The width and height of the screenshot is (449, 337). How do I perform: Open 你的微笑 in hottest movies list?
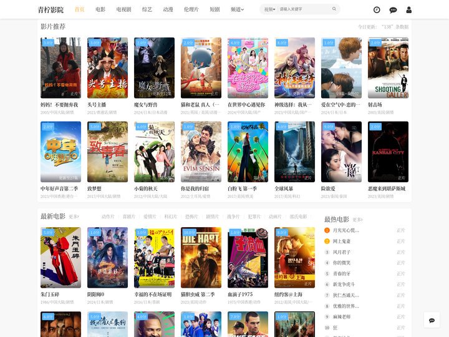point(341,263)
